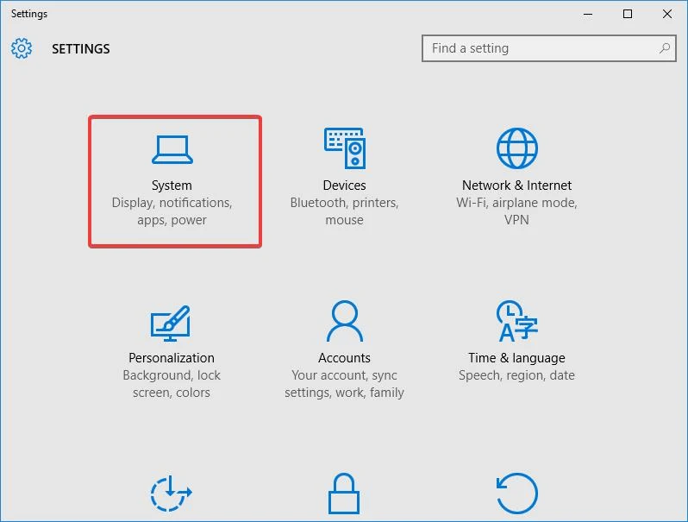Click 'Display, notifications, apps, power' description
The width and height of the screenshot is (688, 522).
point(172,211)
